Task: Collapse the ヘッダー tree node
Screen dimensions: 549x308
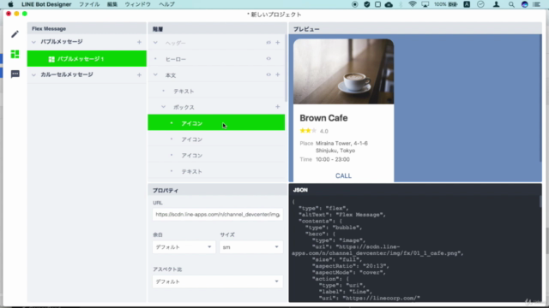Action: coord(155,43)
